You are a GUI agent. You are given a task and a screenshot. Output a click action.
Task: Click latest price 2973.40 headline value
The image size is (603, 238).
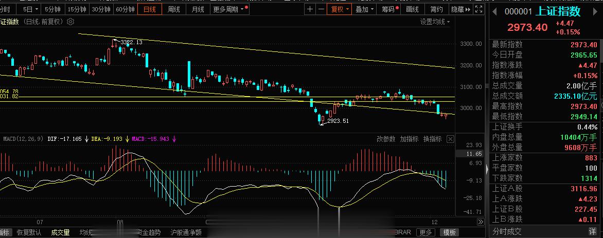(x=527, y=27)
